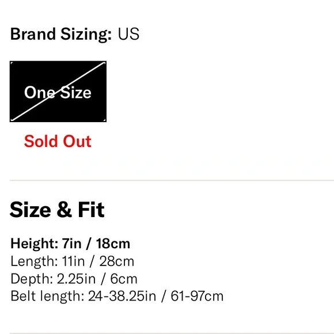Viewport: 334px width, 334px height.
Task: Click the divider above Size & Fit
Action: (x=172, y=180)
